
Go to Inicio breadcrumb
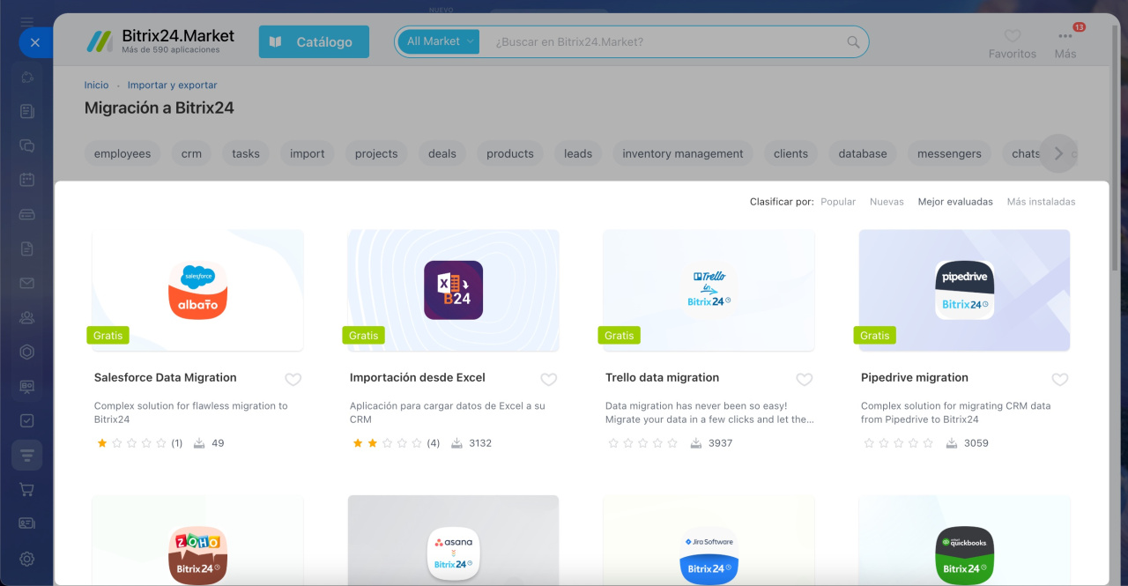pyautogui.click(x=97, y=85)
